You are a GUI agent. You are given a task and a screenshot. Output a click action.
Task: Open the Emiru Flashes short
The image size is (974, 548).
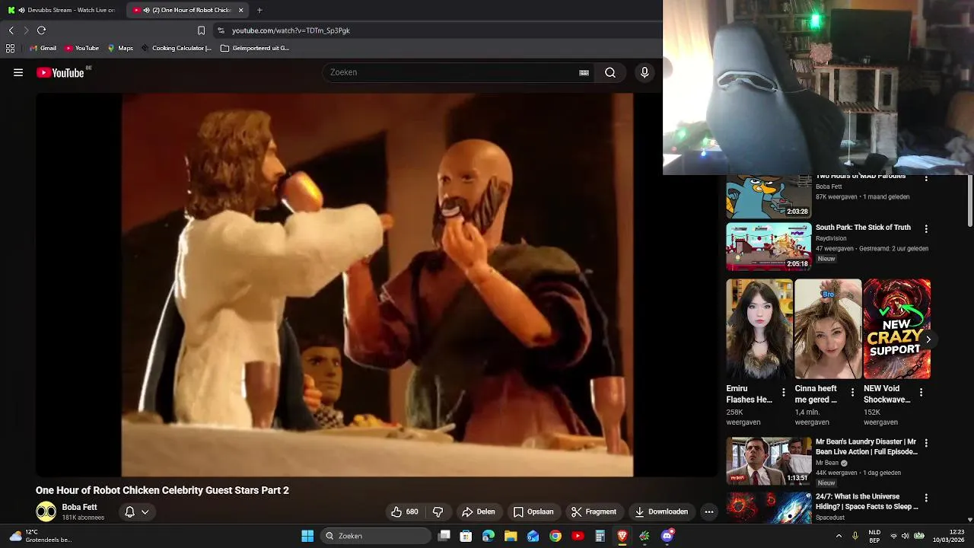coord(759,329)
